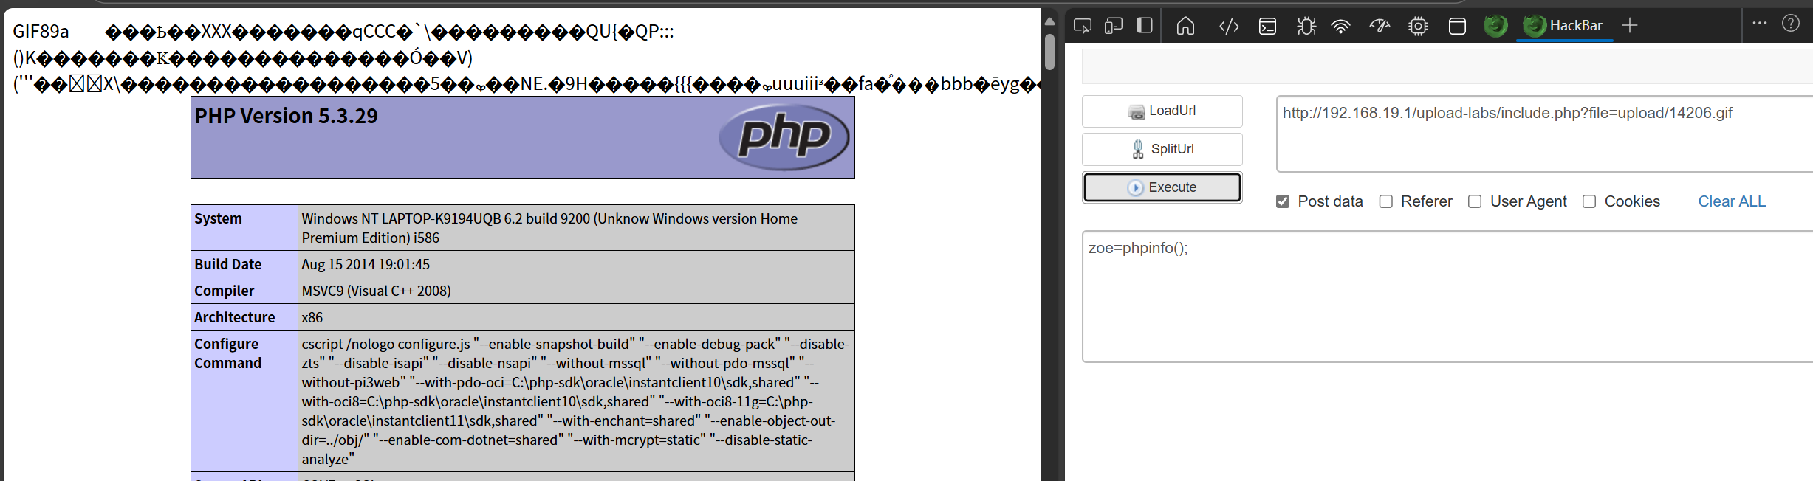The height and width of the screenshot is (481, 1813).
Task: Click the GIF89a text at page top
Action: coord(41,32)
